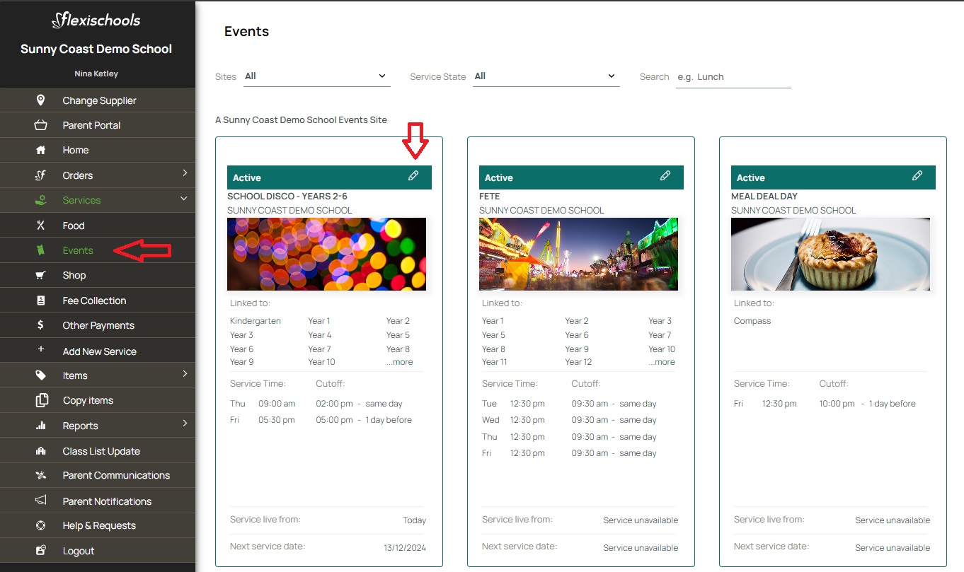Click the Parent Notifications megaphone icon
This screenshot has height=572, width=964.
tap(40, 501)
